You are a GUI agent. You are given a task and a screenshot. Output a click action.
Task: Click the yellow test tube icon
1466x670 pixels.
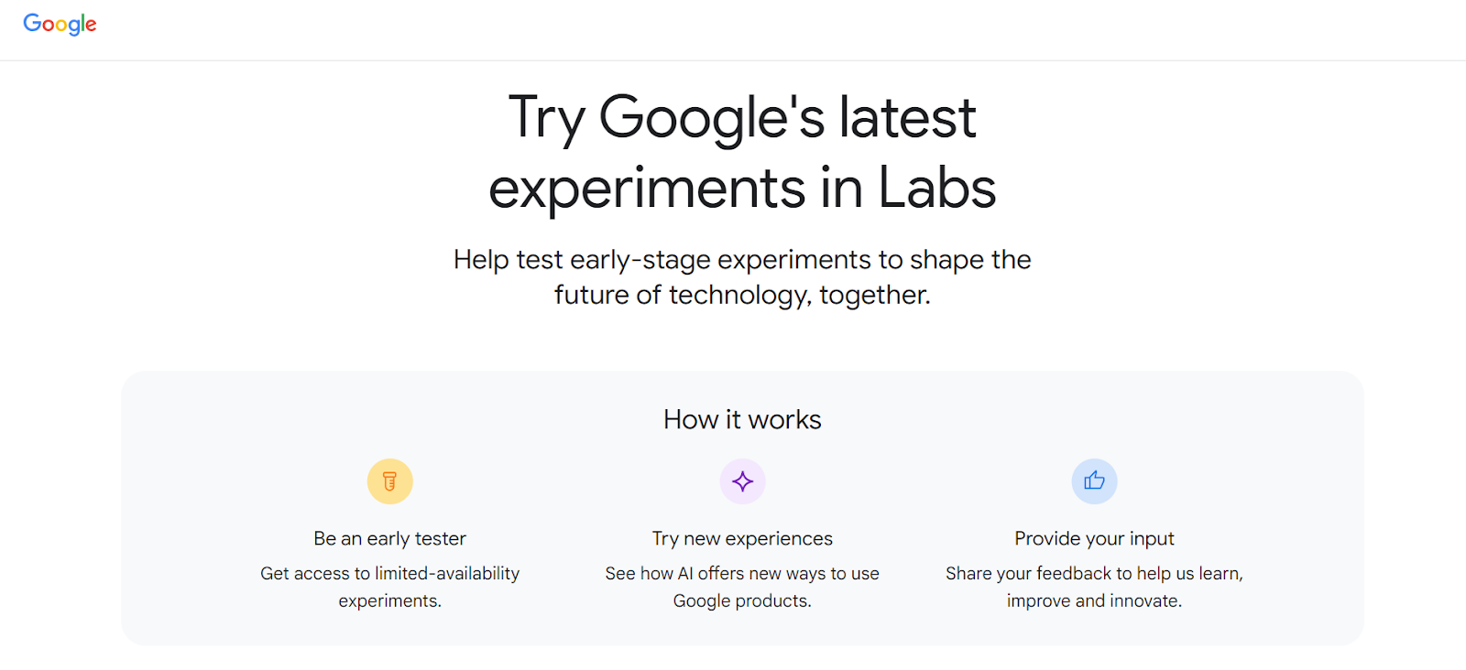click(389, 481)
